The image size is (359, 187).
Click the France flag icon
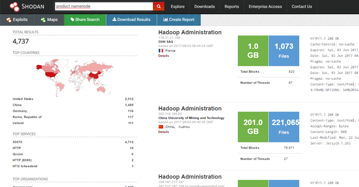point(161,51)
